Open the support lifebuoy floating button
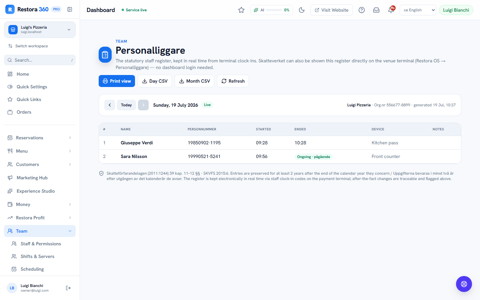 [x=464, y=284]
